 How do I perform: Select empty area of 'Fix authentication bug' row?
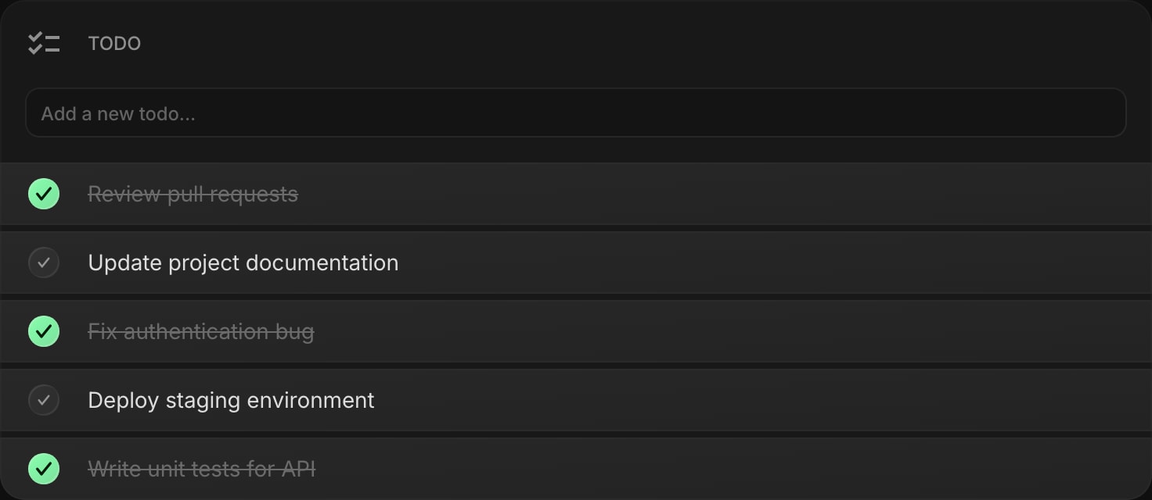728,331
